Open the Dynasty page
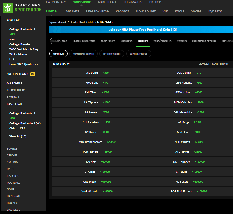Viewport: 233px width, 214px height. tap(215, 11)
